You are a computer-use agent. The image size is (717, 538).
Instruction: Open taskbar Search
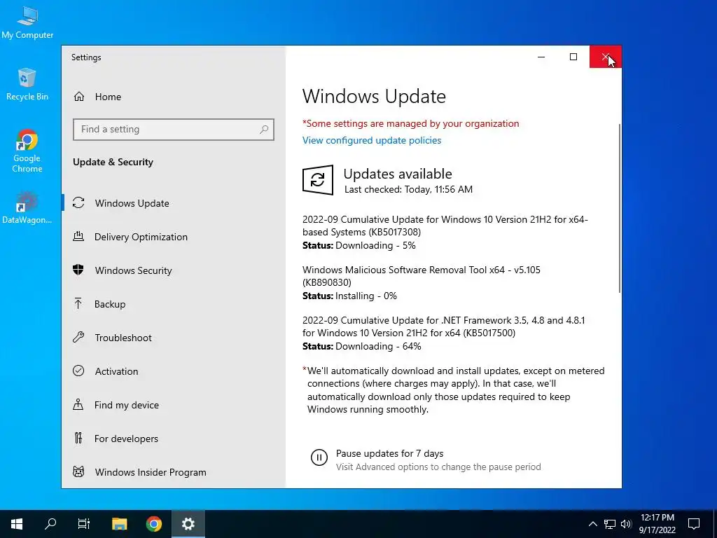coord(50,524)
